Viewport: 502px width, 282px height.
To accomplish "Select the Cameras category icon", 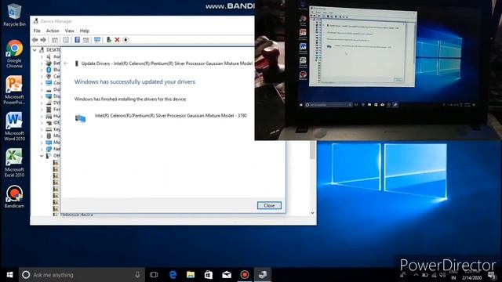I will point(49,76).
